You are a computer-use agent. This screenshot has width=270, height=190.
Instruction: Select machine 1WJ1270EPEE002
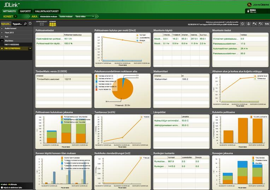click(14, 48)
